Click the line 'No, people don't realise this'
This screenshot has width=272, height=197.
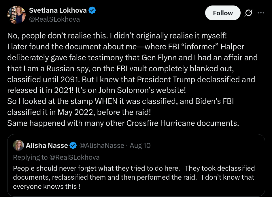tap(117, 36)
